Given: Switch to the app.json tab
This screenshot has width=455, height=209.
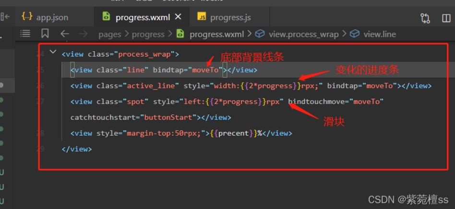Looking at the screenshot, I should click(x=45, y=17).
